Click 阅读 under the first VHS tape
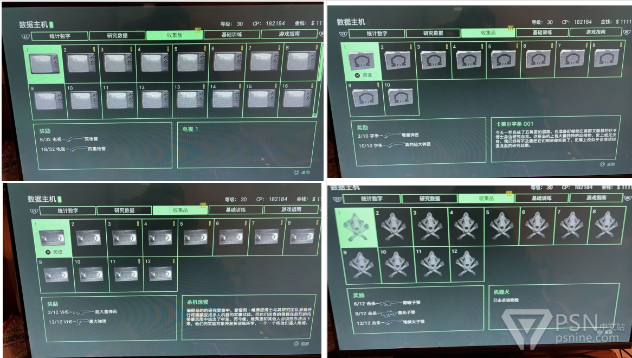Screen dimensions: 632x358 (54, 252)
